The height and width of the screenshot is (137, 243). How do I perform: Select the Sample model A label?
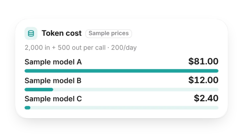[x=53, y=62]
